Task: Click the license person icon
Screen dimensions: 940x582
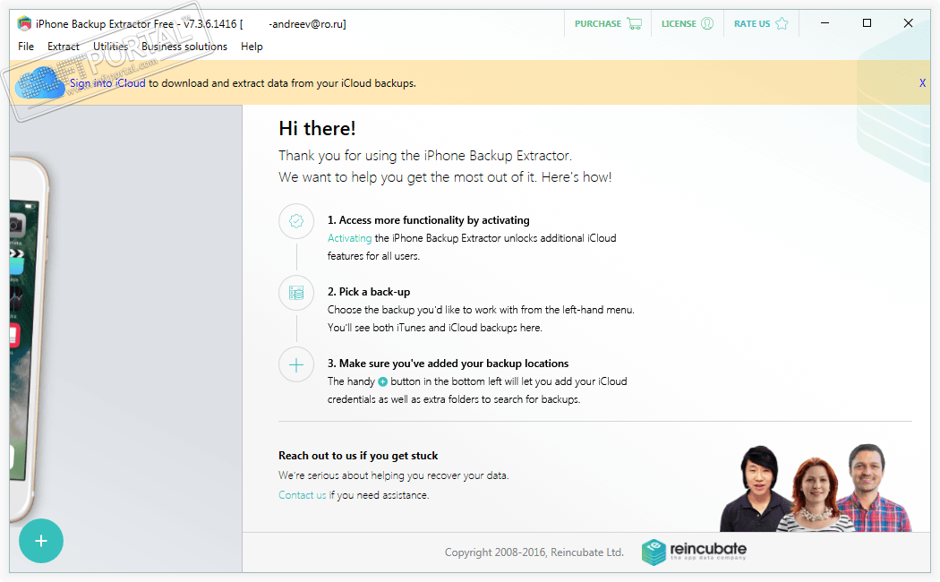Action: (x=707, y=24)
